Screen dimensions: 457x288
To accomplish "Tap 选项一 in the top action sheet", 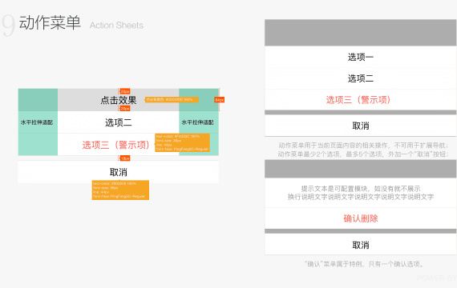I will [x=361, y=57].
